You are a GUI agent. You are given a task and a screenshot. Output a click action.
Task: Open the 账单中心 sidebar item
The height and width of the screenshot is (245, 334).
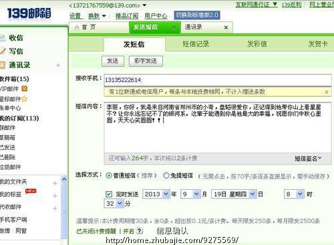pyautogui.click(x=10, y=108)
